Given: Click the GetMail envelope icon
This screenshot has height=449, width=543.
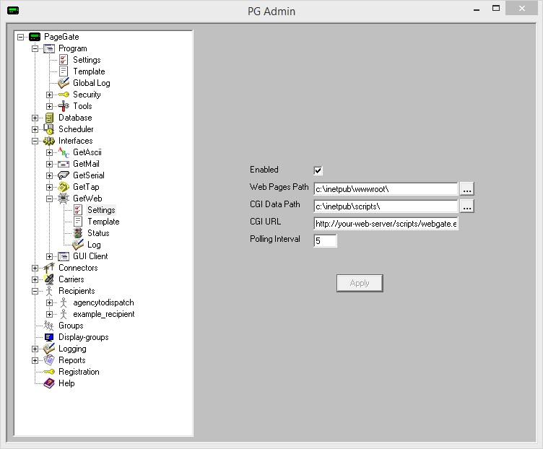Looking at the screenshot, I should pyautogui.click(x=64, y=164).
